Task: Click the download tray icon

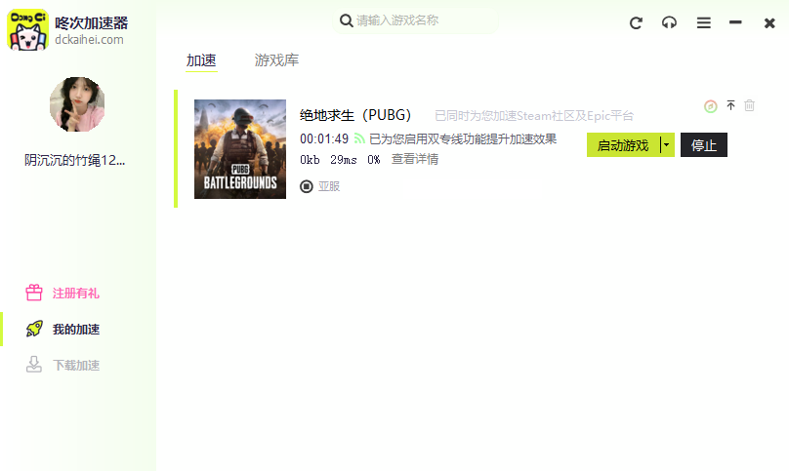Action: 34,365
